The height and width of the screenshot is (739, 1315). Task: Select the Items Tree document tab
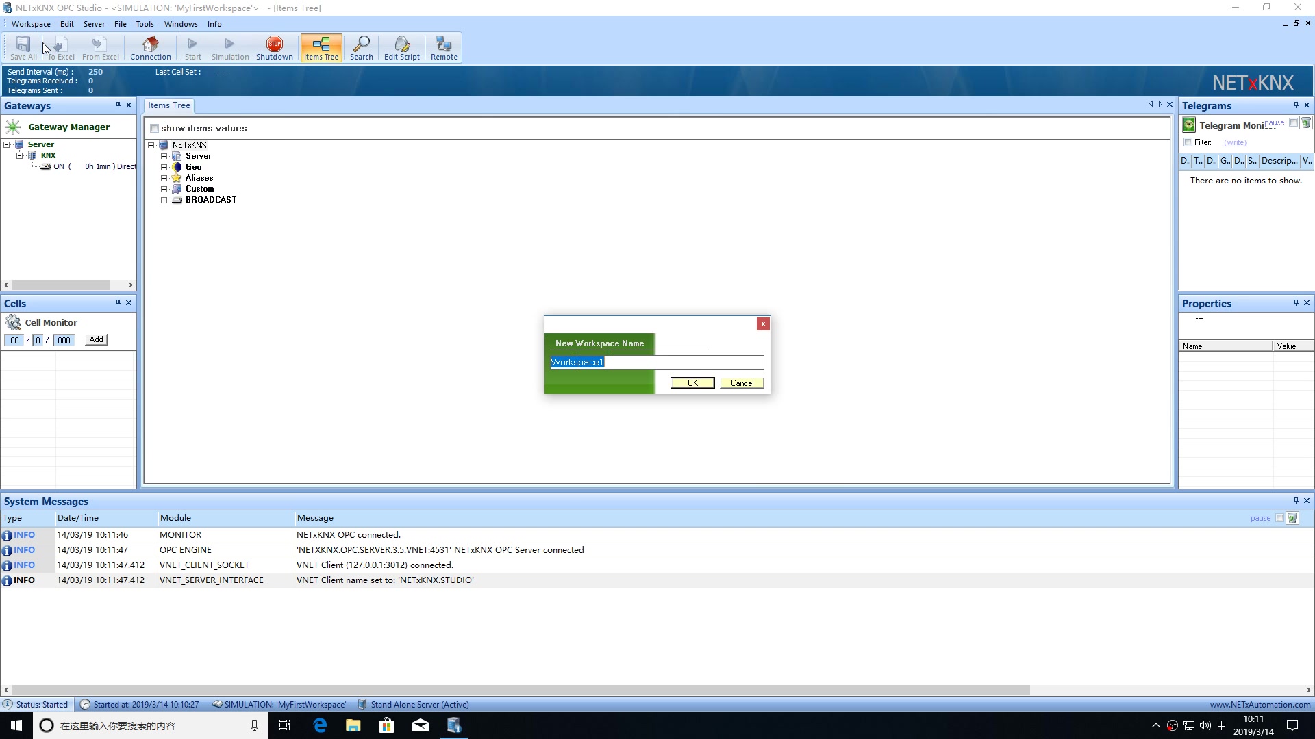tap(169, 105)
